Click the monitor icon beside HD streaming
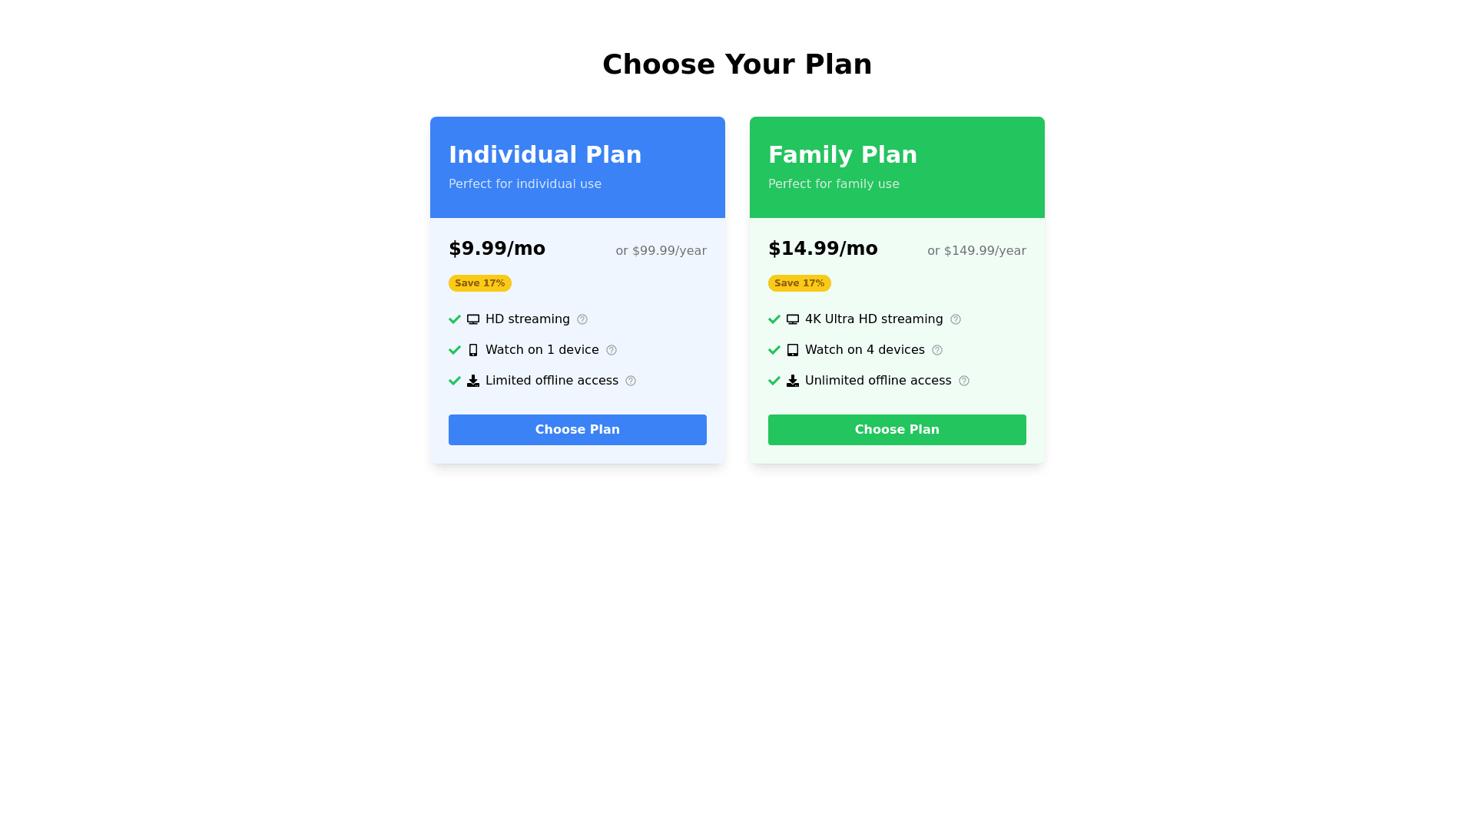The height and width of the screenshot is (829, 1475). point(472,319)
